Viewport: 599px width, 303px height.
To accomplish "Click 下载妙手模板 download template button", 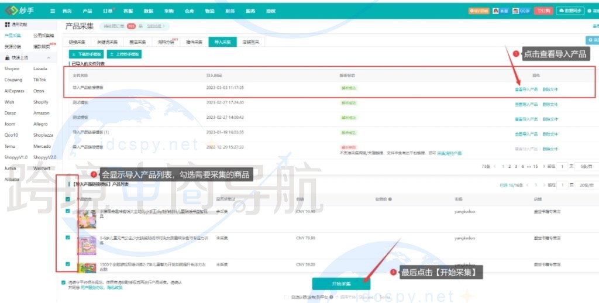I will (86, 54).
